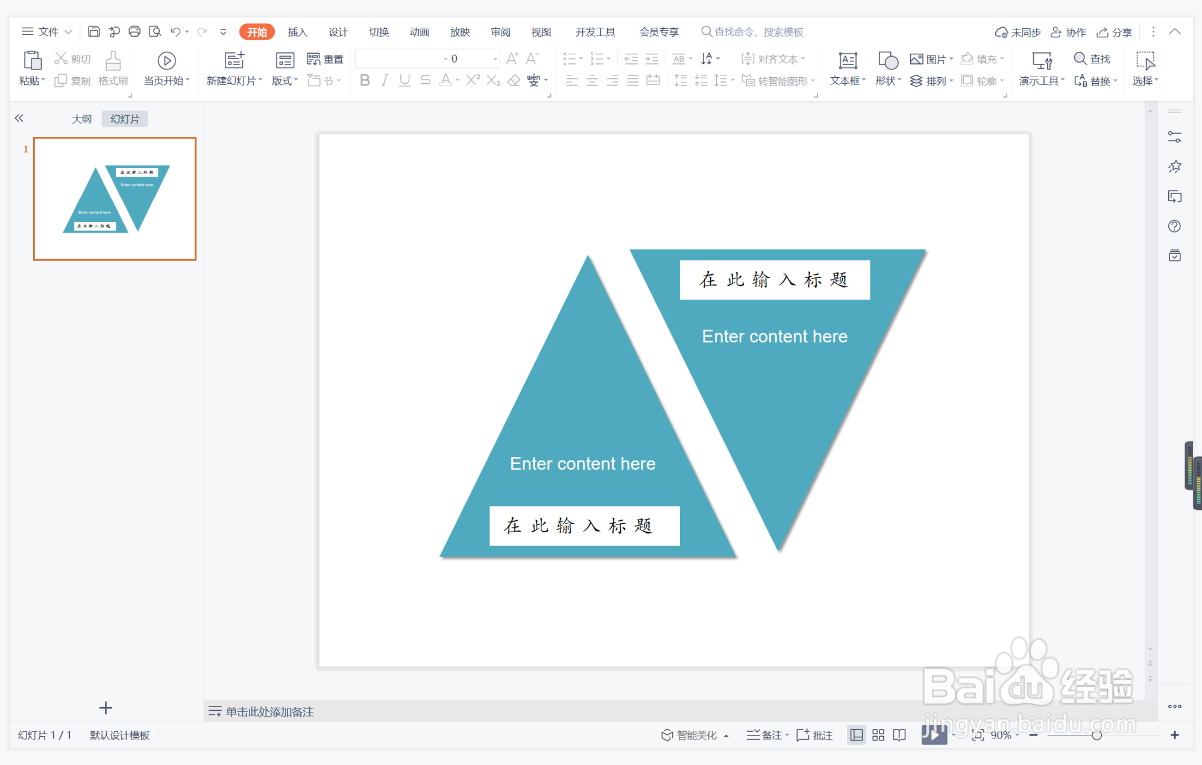Open the 文件 menu dropdown arrow

pyautogui.click(x=68, y=32)
